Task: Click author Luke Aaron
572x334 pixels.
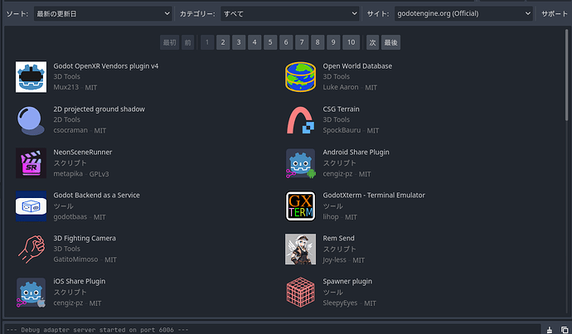Action: point(341,87)
